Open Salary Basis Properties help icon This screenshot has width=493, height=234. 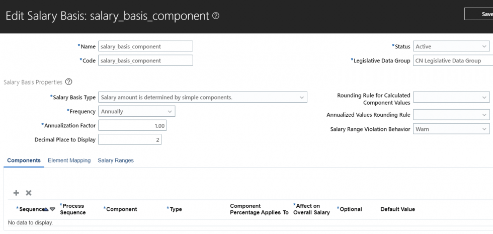pyautogui.click(x=69, y=82)
